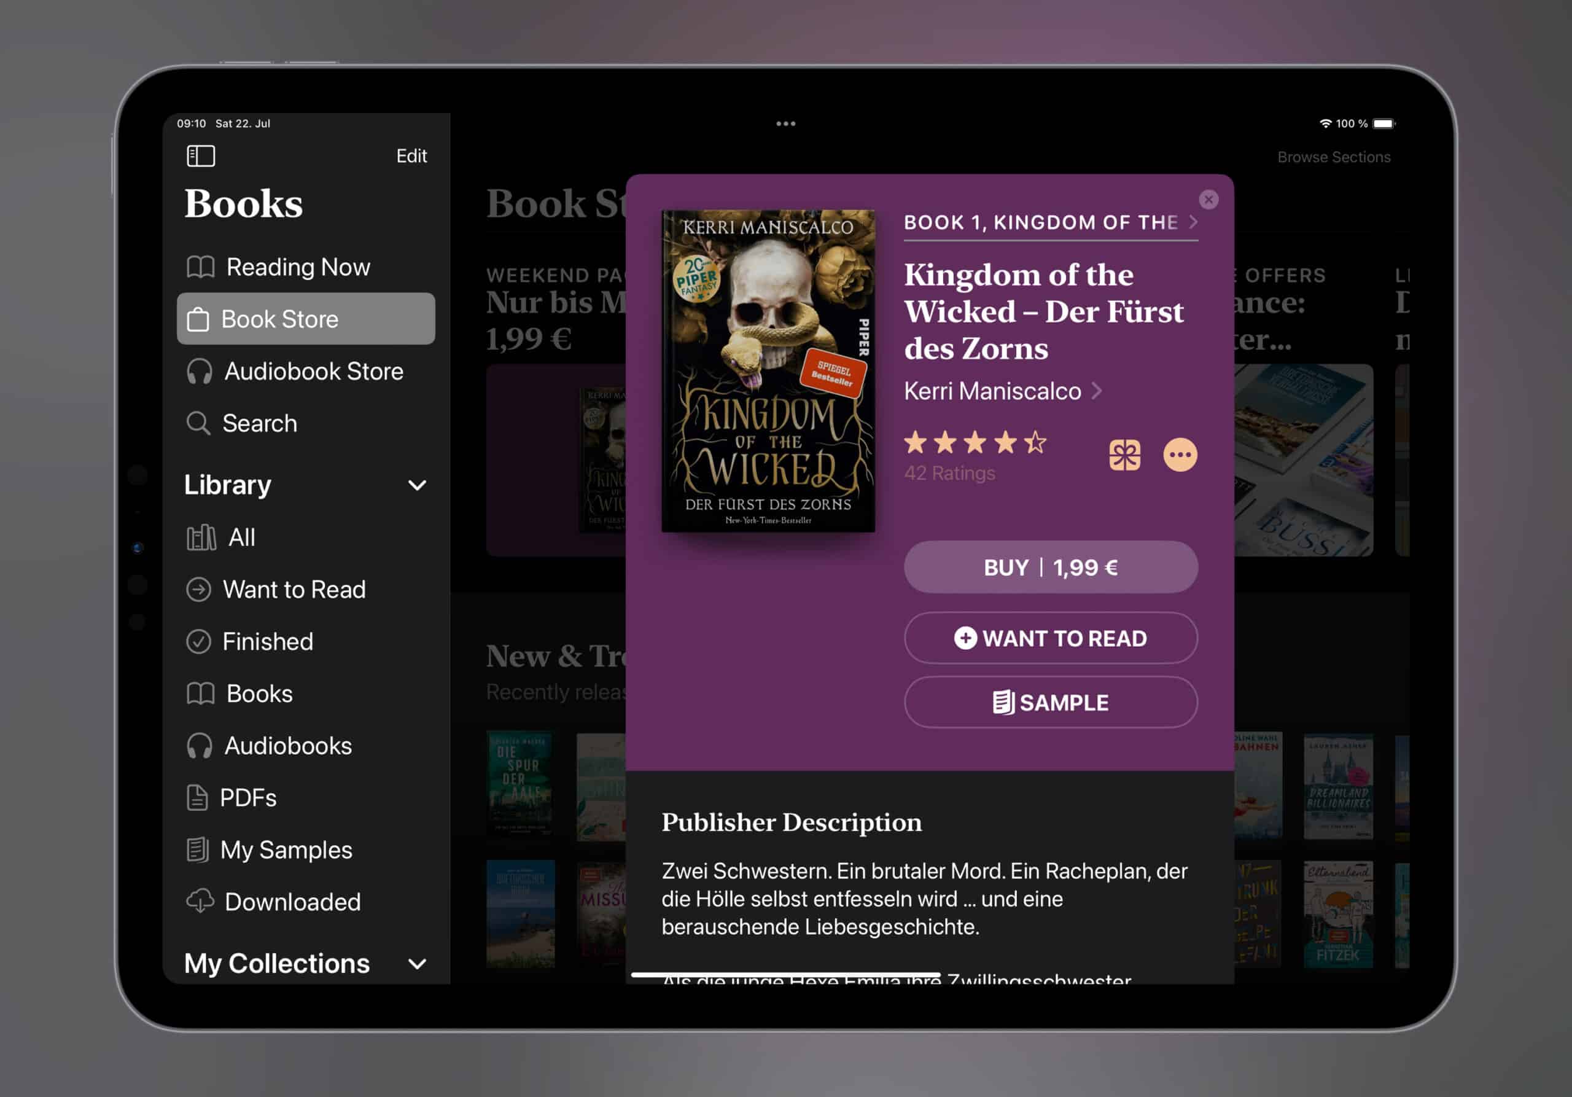Open Reading Now in the sidebar

pos(305,267)
